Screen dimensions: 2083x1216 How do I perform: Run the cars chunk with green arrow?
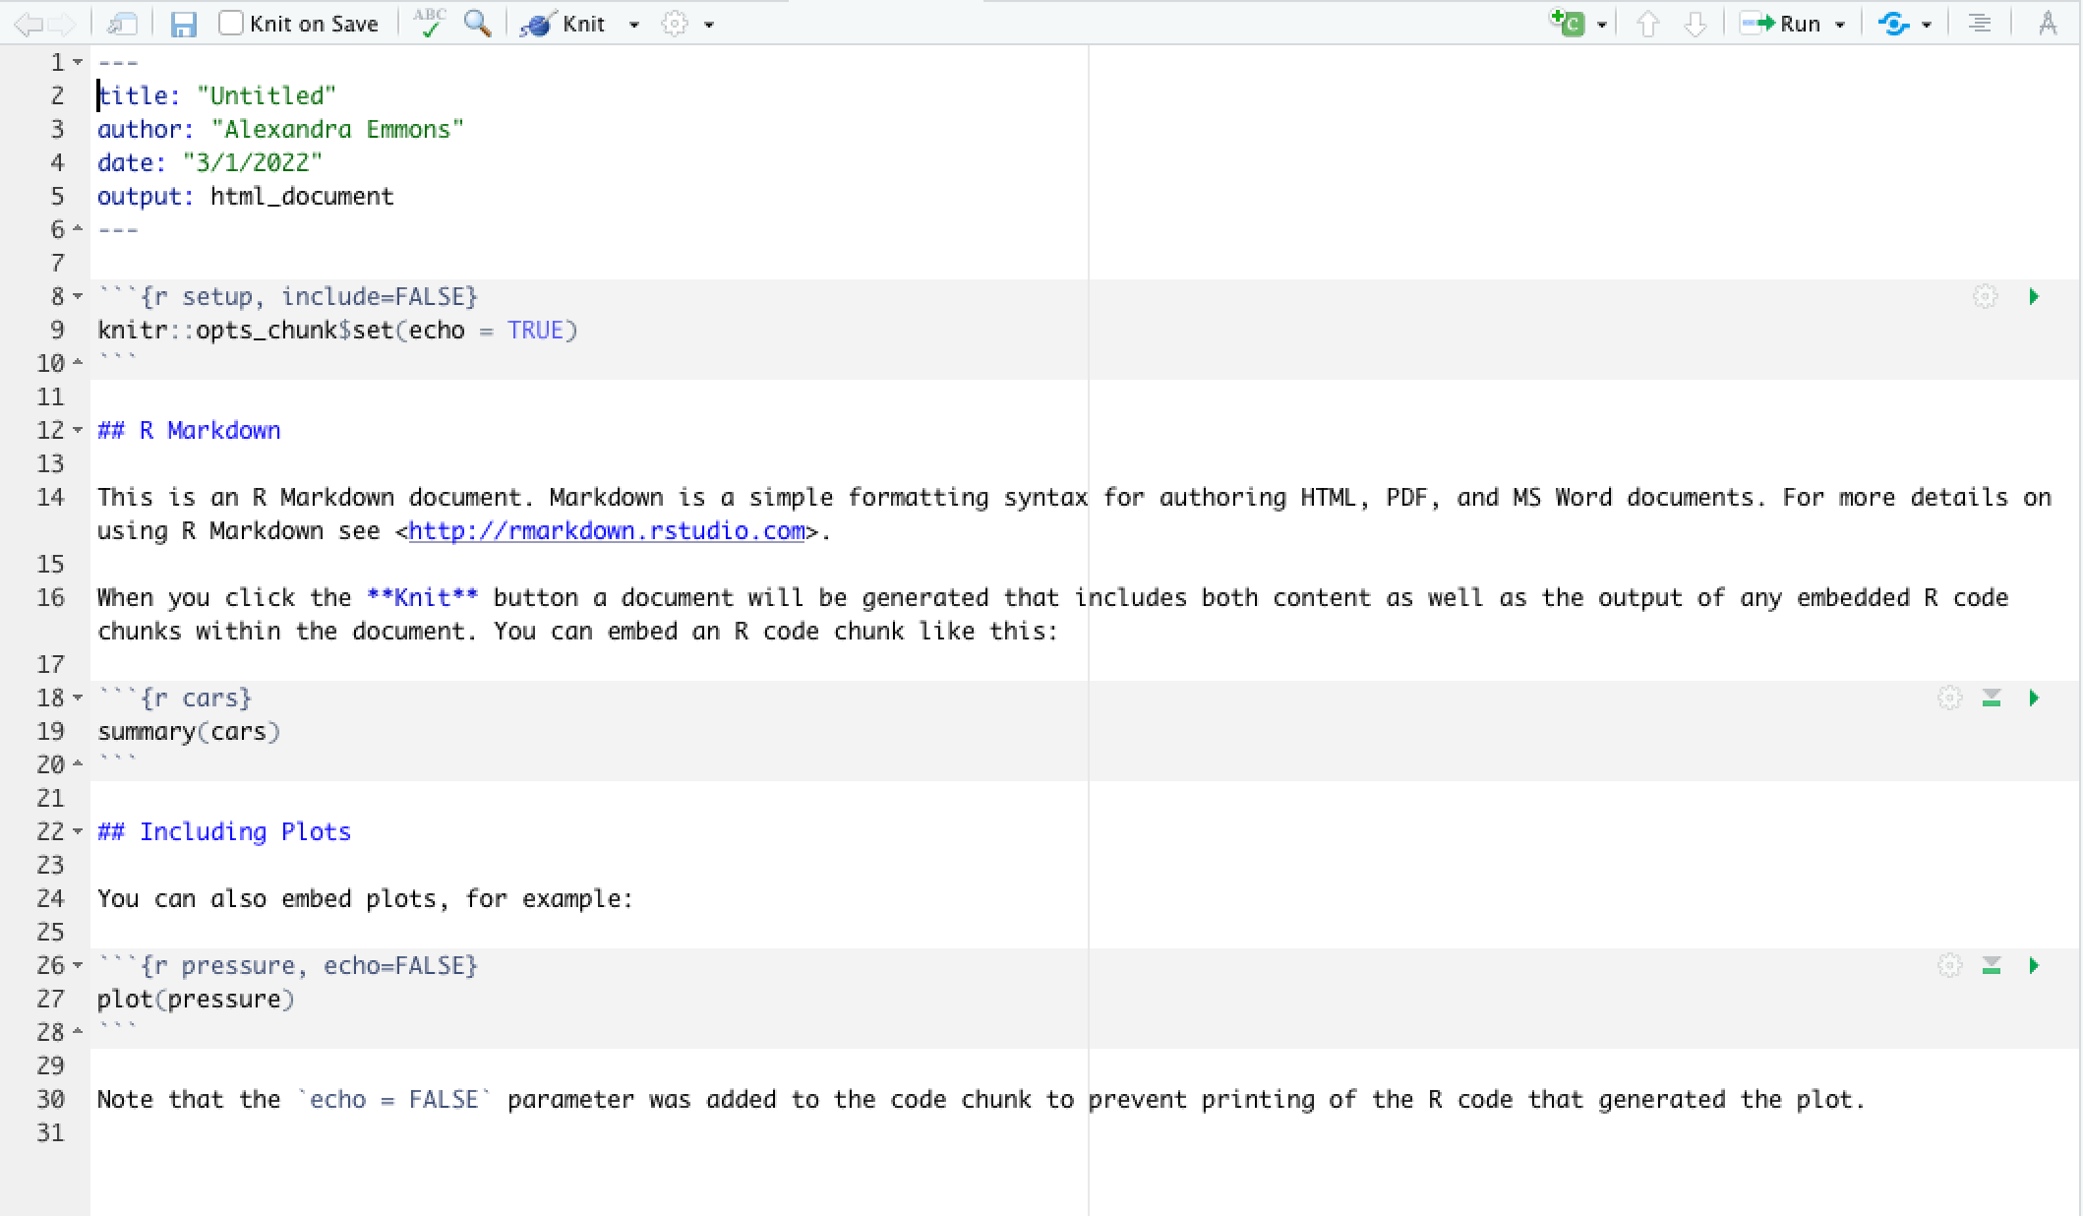tap(2034, 699)
